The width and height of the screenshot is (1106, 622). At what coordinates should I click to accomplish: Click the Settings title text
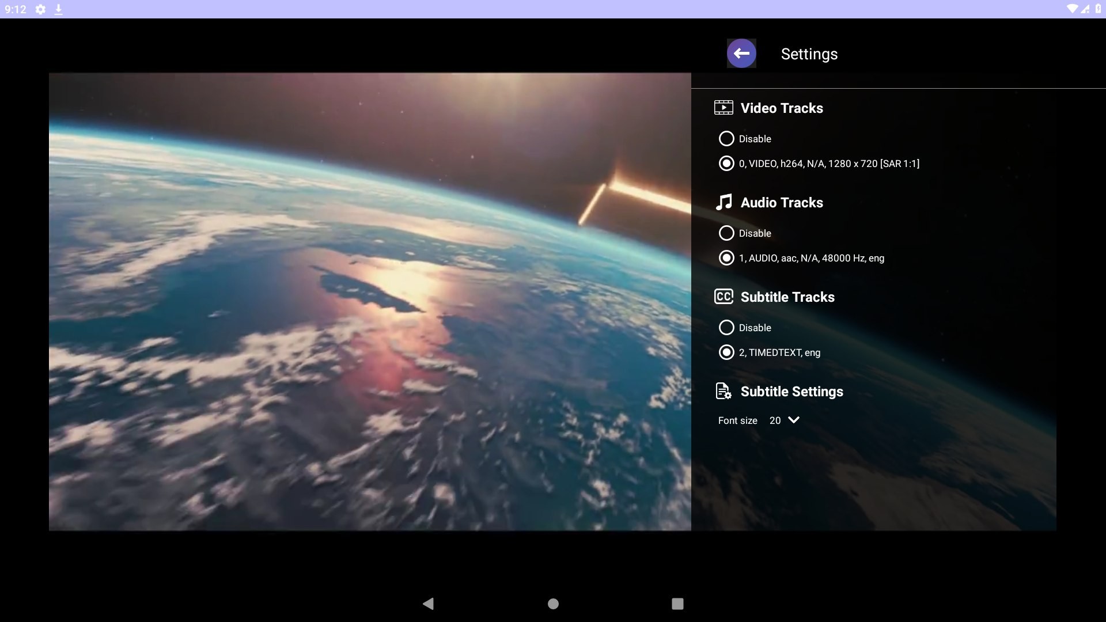(809, 54)
